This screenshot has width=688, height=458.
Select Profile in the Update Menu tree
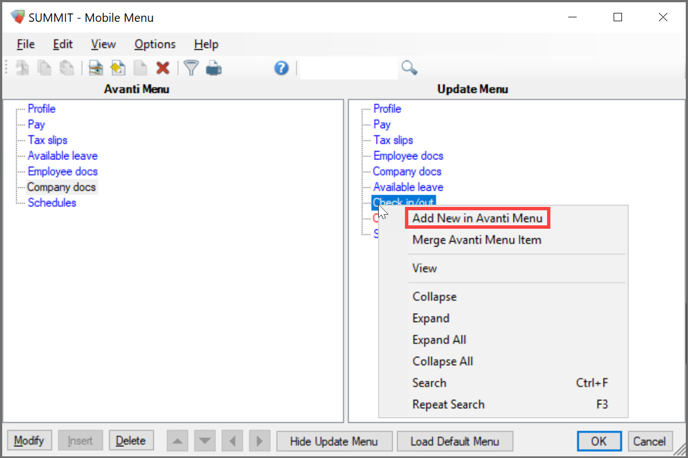pyautogui.click(x=387, y=108)
